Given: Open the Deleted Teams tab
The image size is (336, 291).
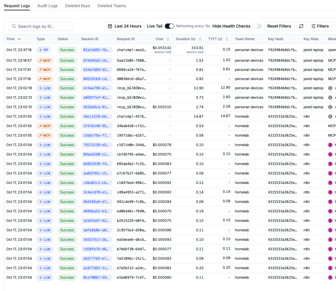Looking at the screenshot, I should pyautogui.click(x=112, y=6).
